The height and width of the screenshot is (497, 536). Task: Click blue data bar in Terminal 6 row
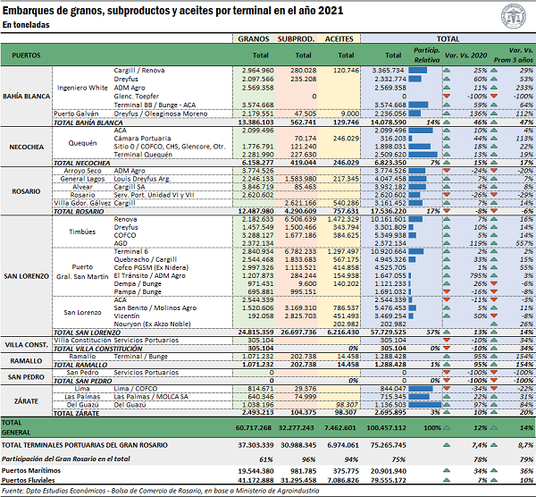point(415,251)
